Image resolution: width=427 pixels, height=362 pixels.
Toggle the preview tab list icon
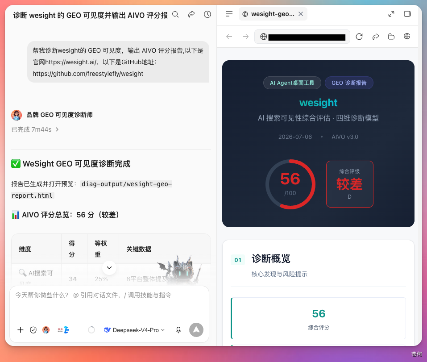tap(229, 14)
